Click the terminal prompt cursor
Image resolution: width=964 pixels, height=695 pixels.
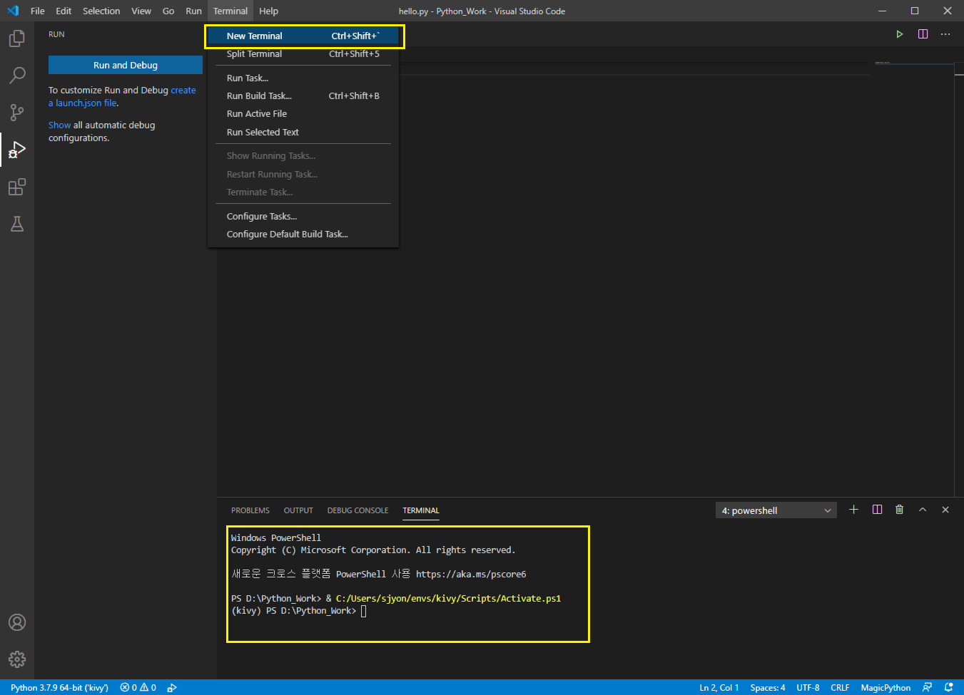363,611
